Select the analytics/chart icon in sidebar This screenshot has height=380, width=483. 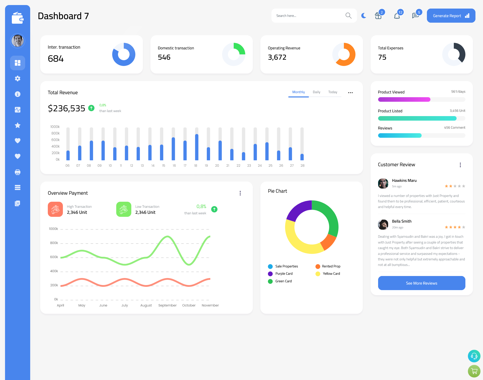(18, 110)
